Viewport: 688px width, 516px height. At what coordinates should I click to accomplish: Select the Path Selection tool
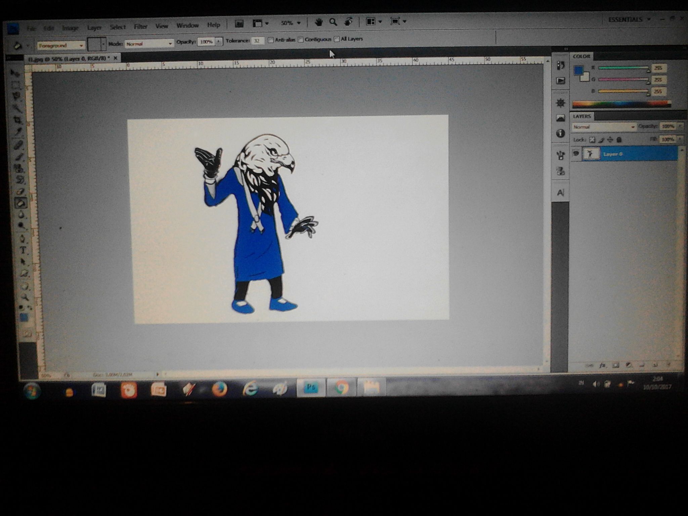(24, 262)
